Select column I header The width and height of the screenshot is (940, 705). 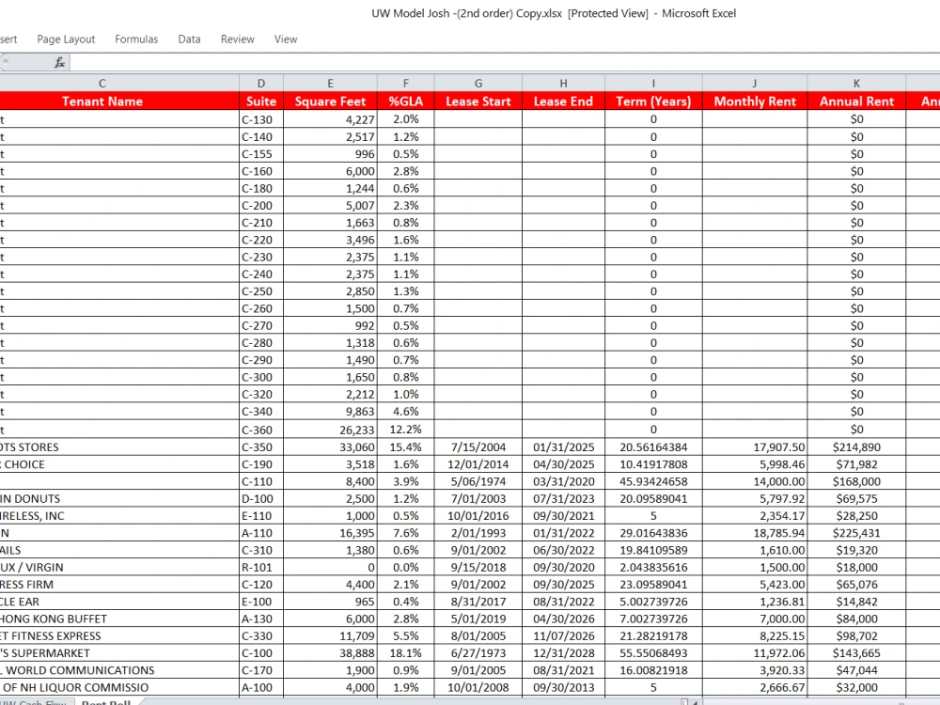click(653, 84)
